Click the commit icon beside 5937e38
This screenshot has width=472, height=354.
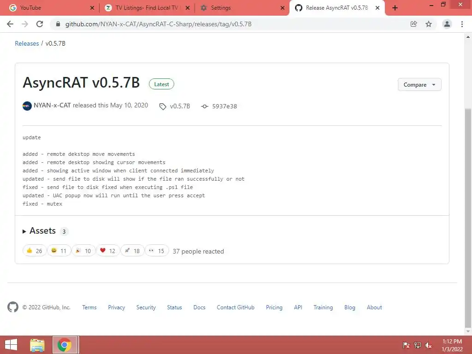pos(204,106)
